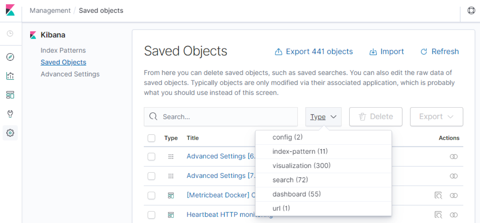Click Export 441 objects

[x=314, y=52]
